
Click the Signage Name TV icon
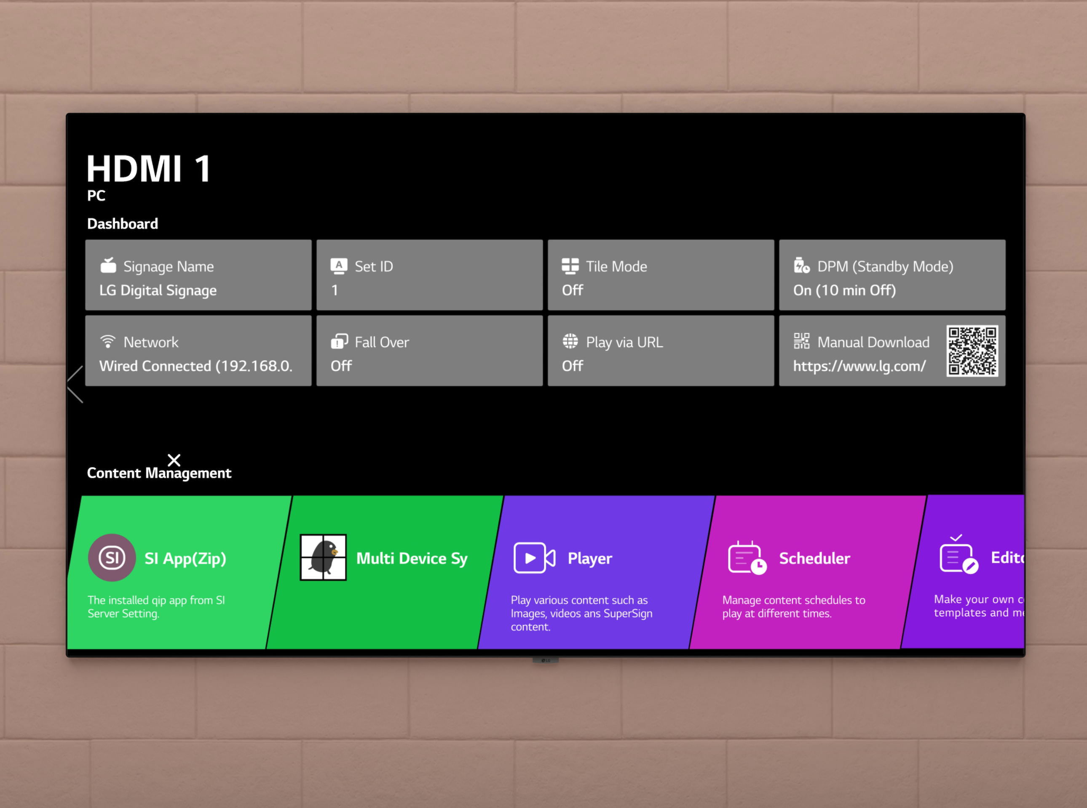tap(108, 266)
